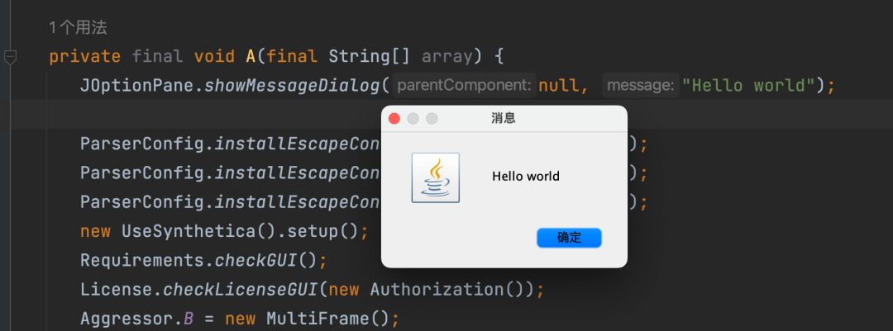Viewport: 893px width, 331px height.
Task: Select the Hello world text in the dialog
Action: pos(526,177)
